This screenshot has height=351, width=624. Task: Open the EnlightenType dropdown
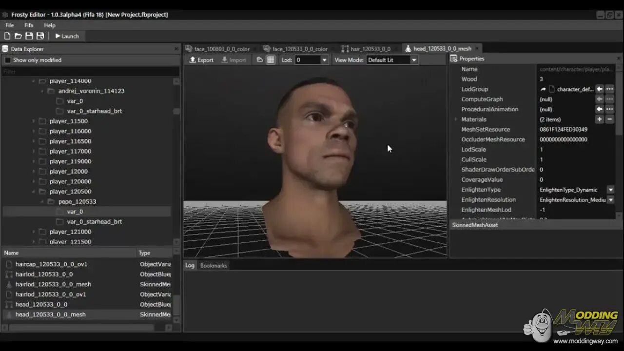610,190
